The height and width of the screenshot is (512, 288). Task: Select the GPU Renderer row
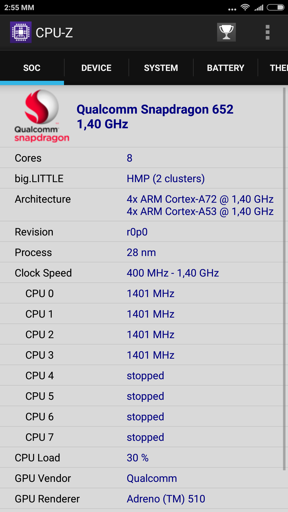point(144,499)
